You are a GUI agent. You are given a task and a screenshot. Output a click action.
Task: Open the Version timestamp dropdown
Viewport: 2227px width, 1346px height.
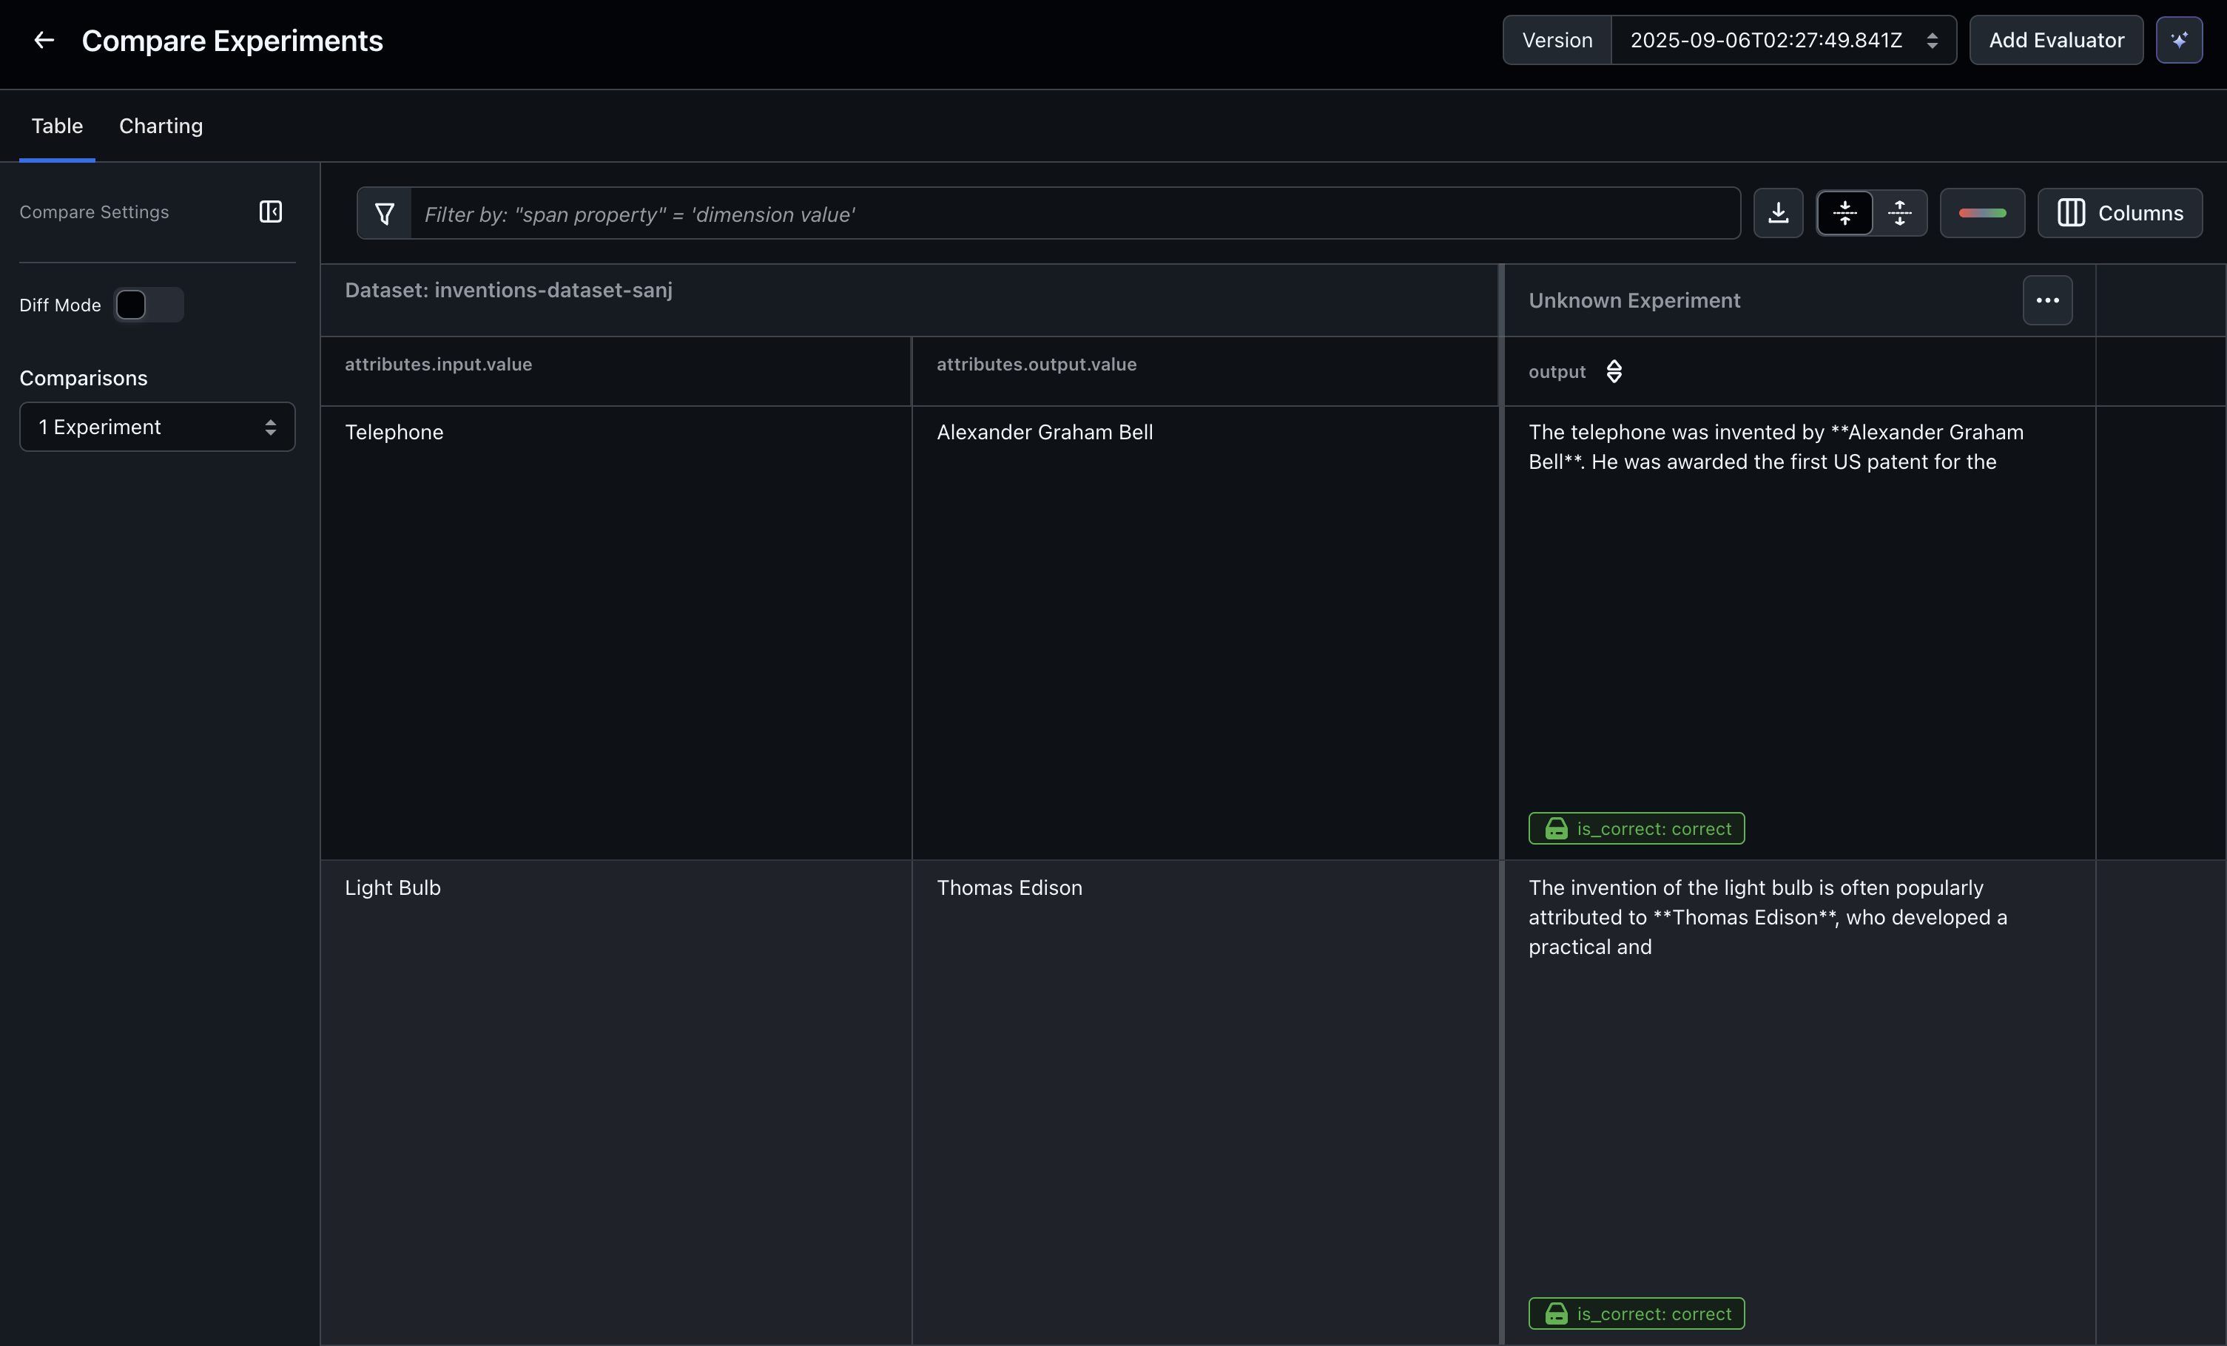click(1783, 41)
